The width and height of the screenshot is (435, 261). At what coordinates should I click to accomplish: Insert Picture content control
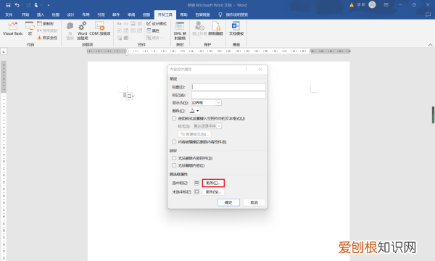133,24
